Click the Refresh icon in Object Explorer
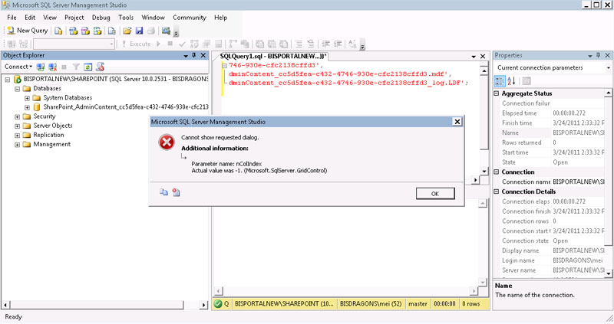 click(88, 67)
